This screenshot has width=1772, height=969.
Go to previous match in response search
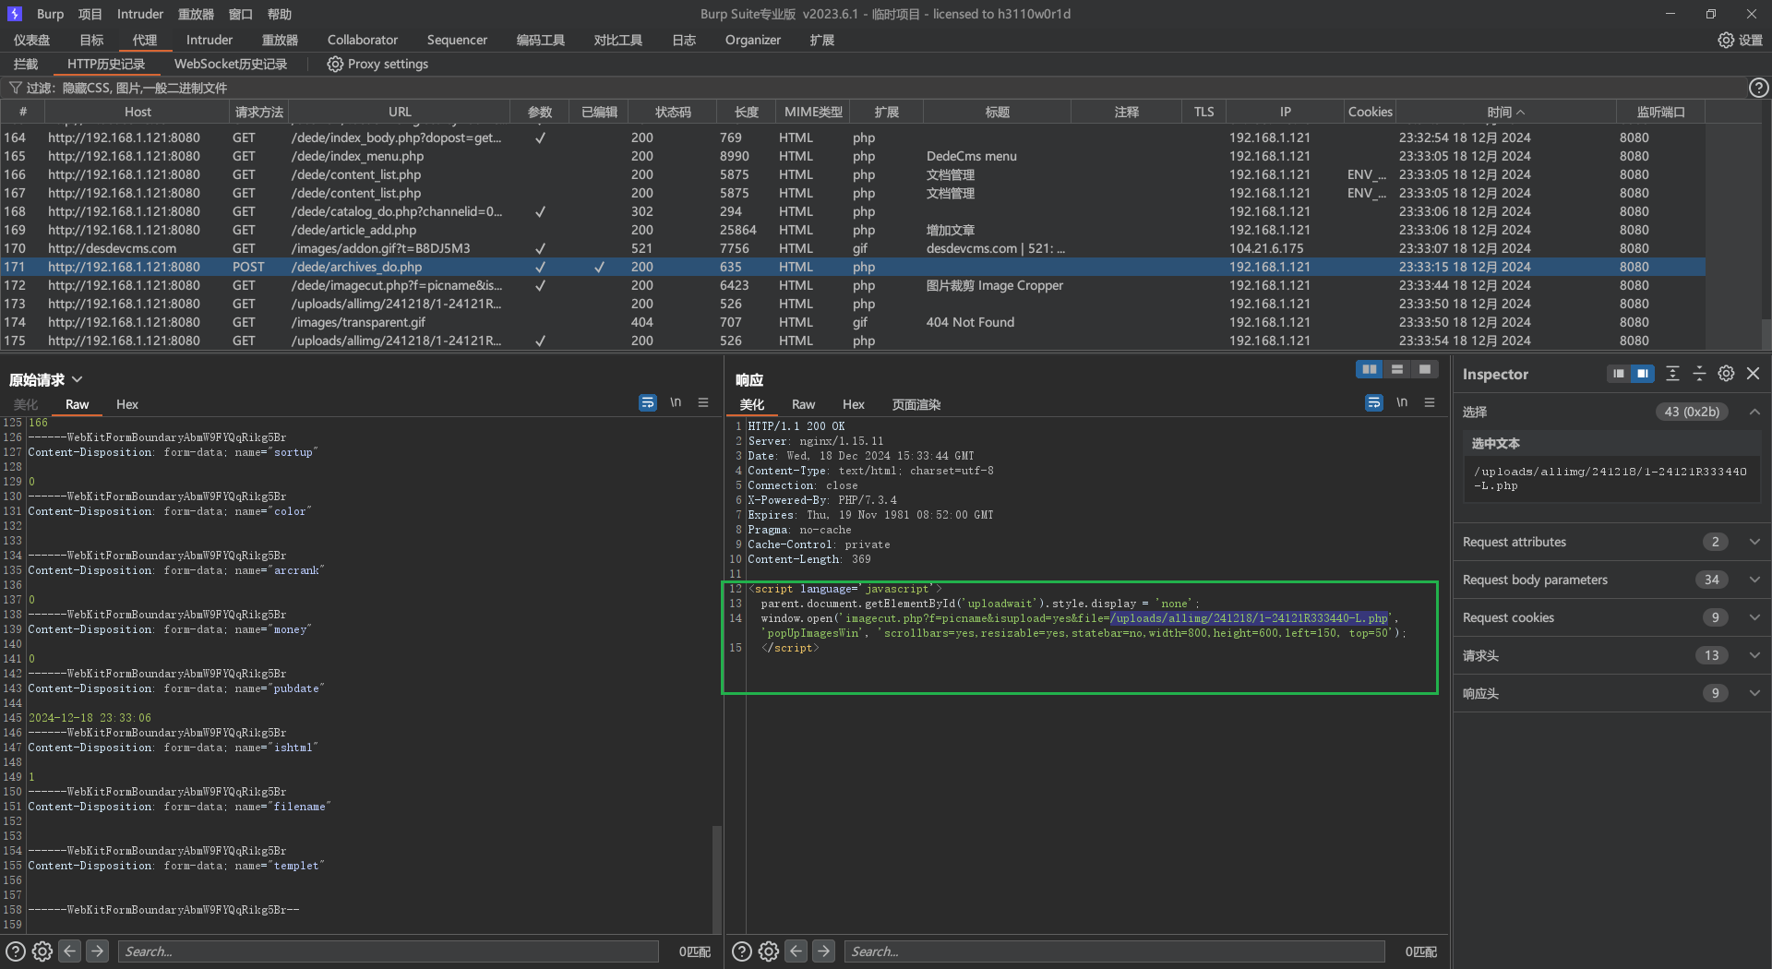coord(796,951)
